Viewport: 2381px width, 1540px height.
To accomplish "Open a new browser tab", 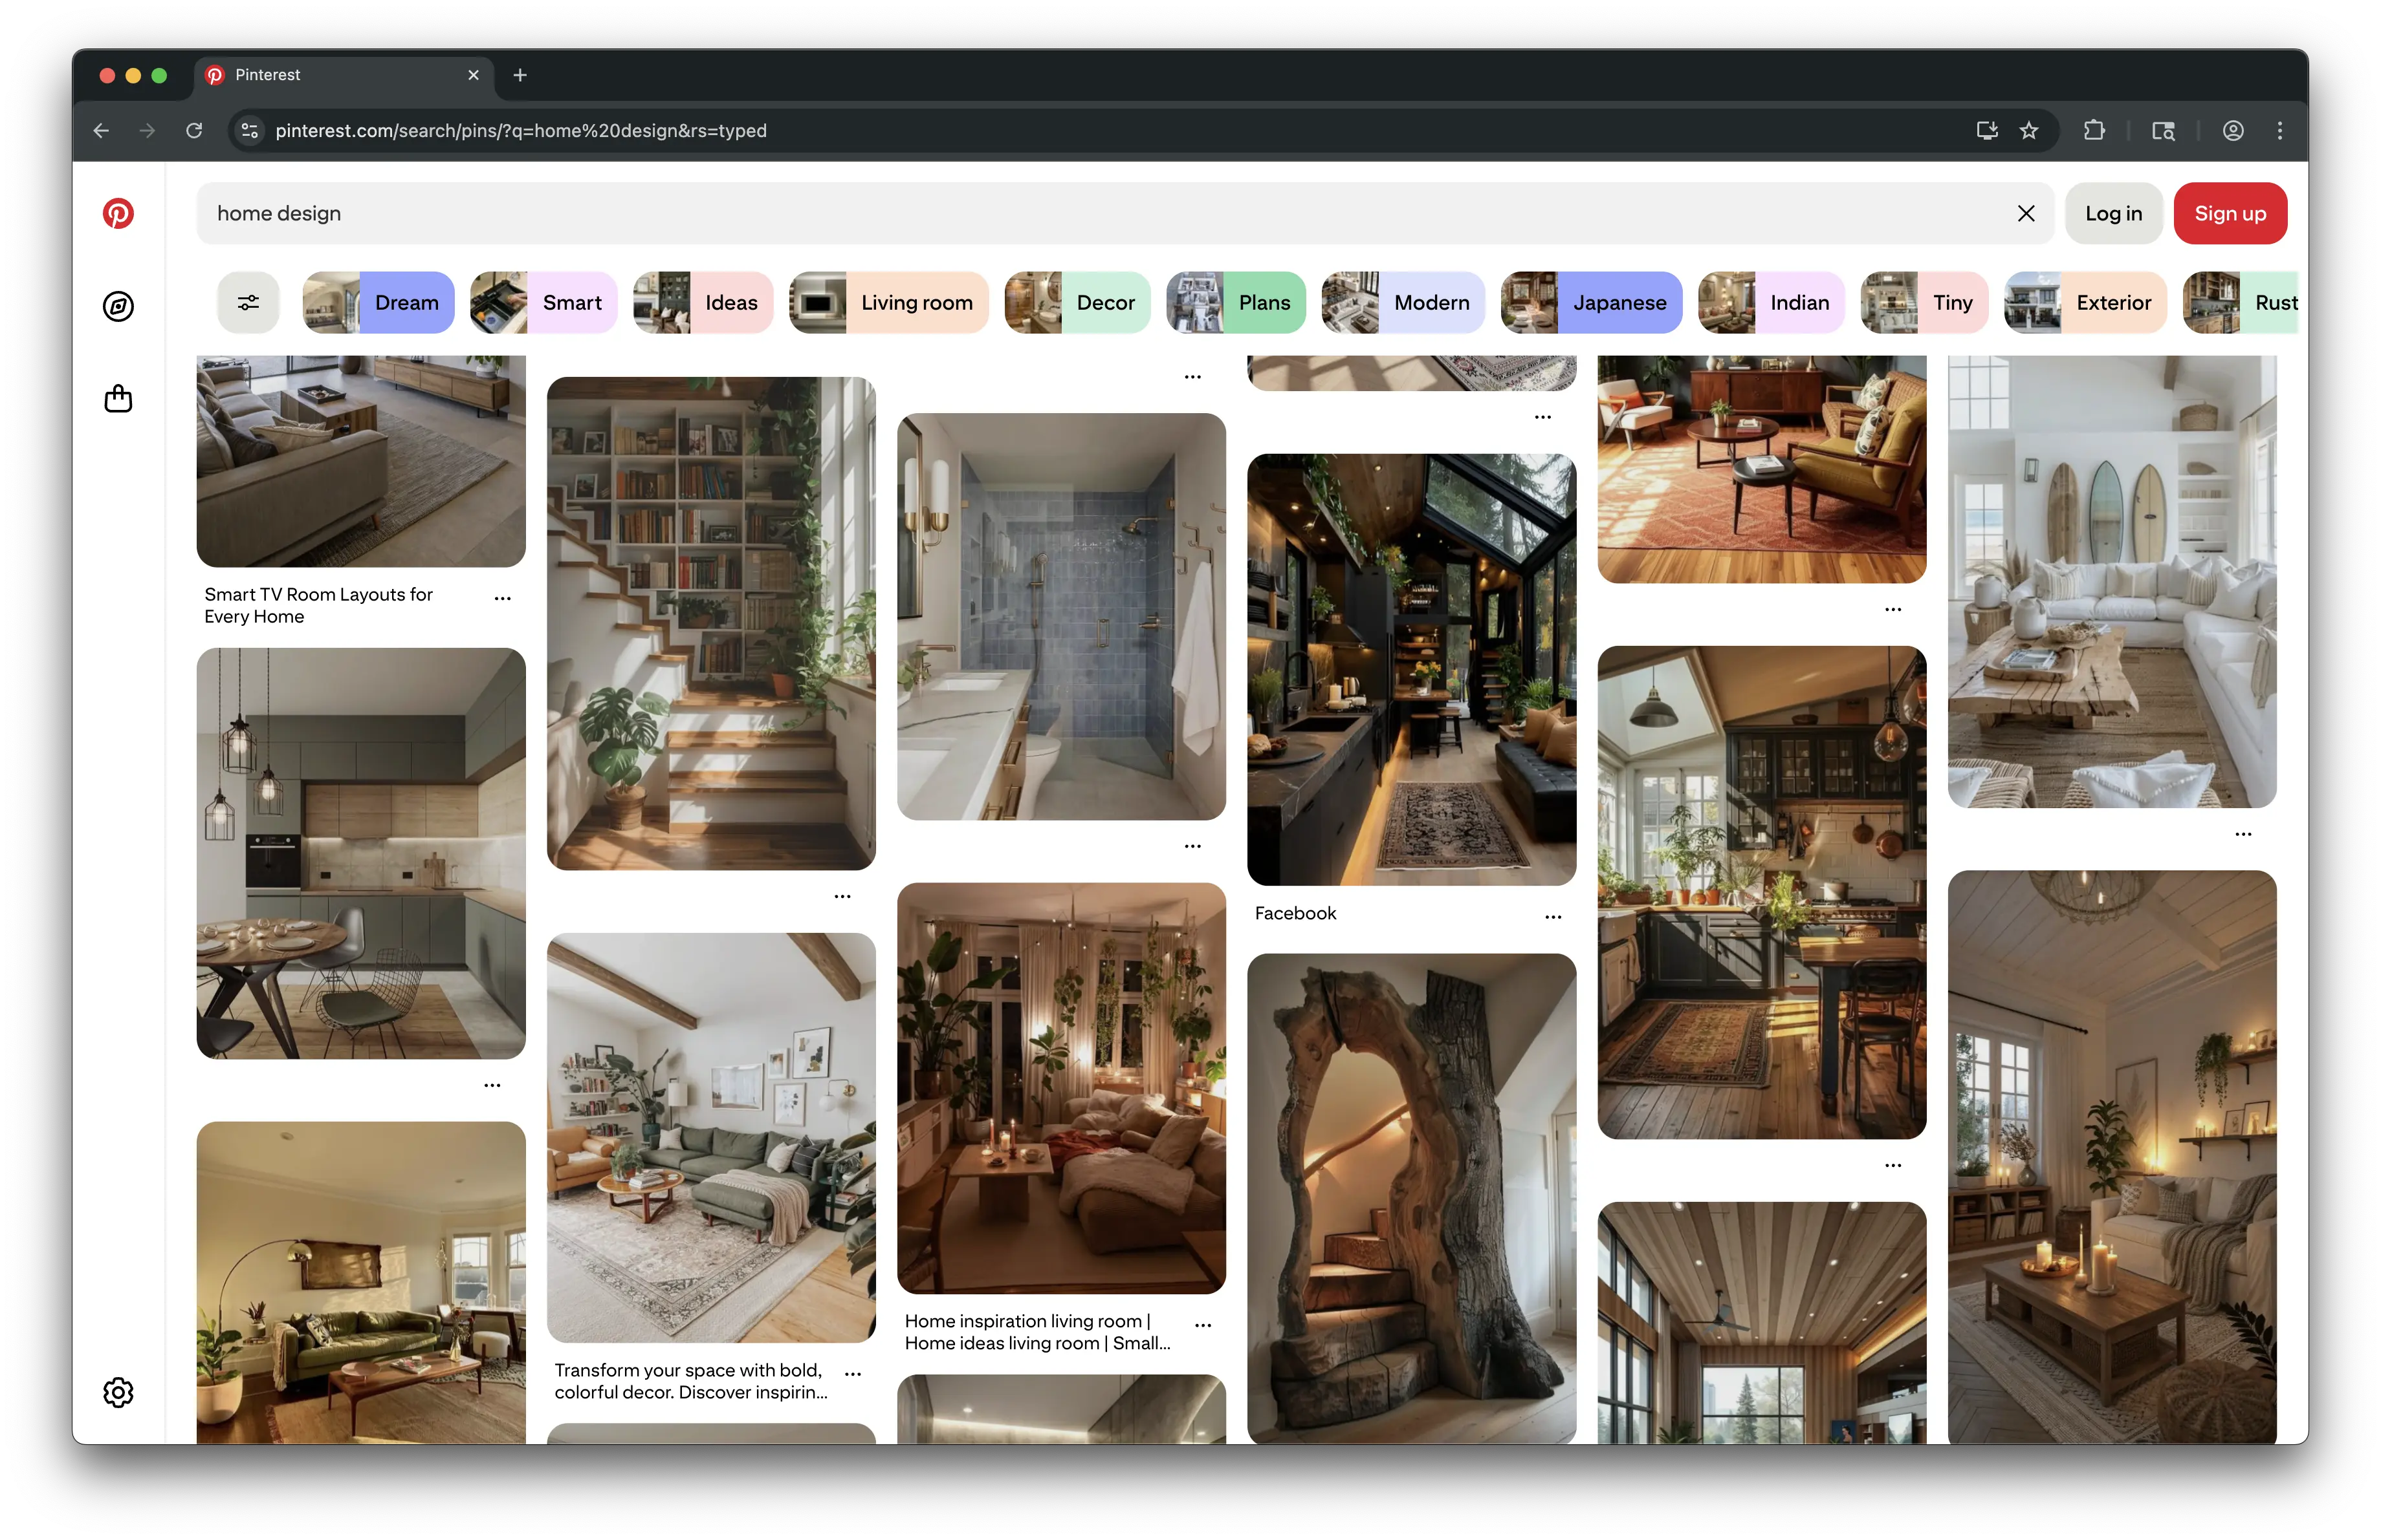I will coord(520,75).
